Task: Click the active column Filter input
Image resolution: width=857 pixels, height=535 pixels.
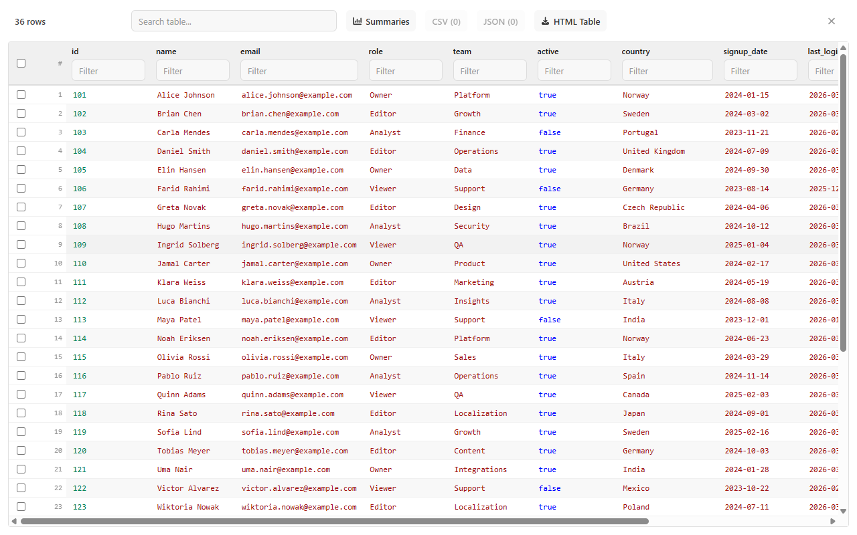Action: click(574, 71)
